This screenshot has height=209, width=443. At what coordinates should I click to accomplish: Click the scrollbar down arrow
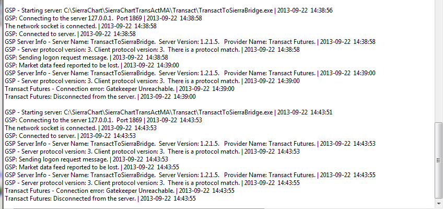(x=438, y=203)
